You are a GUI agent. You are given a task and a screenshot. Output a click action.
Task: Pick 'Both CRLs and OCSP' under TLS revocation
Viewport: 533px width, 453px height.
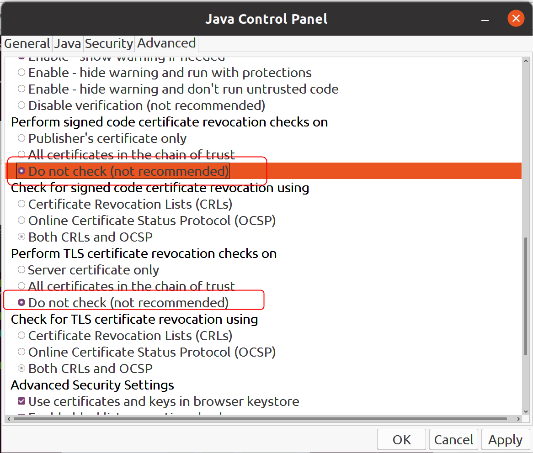(x=21, y=368)
